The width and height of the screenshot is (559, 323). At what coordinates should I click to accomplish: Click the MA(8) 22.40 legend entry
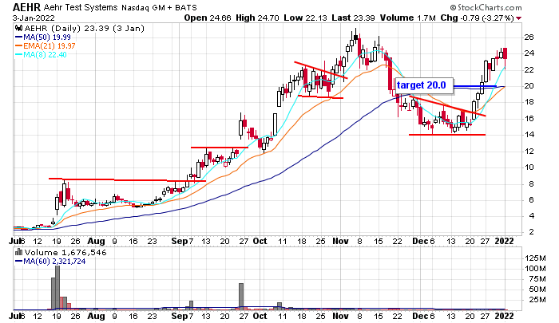tap(41, 54)
